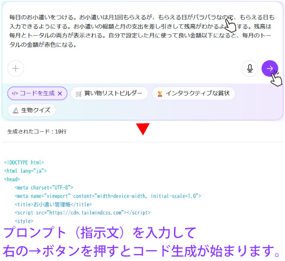Choose the 生物クイズ suggestion
The height and width of the screenshot is (261, 285).
32,110
